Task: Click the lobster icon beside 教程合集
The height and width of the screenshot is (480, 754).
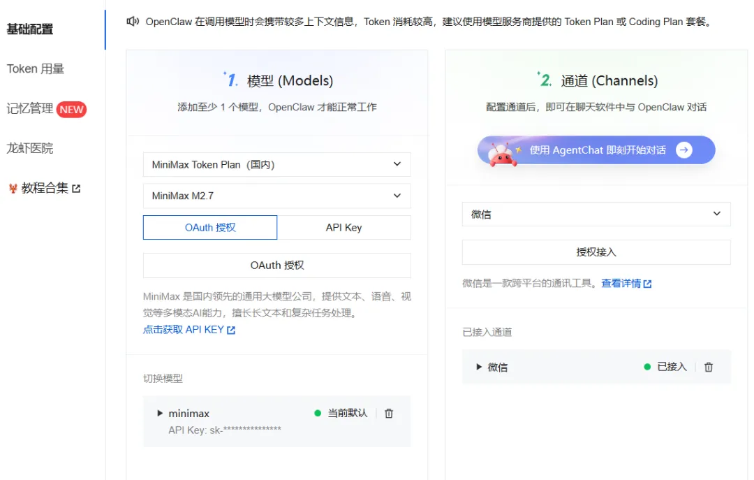Action: tap(13, 188)
